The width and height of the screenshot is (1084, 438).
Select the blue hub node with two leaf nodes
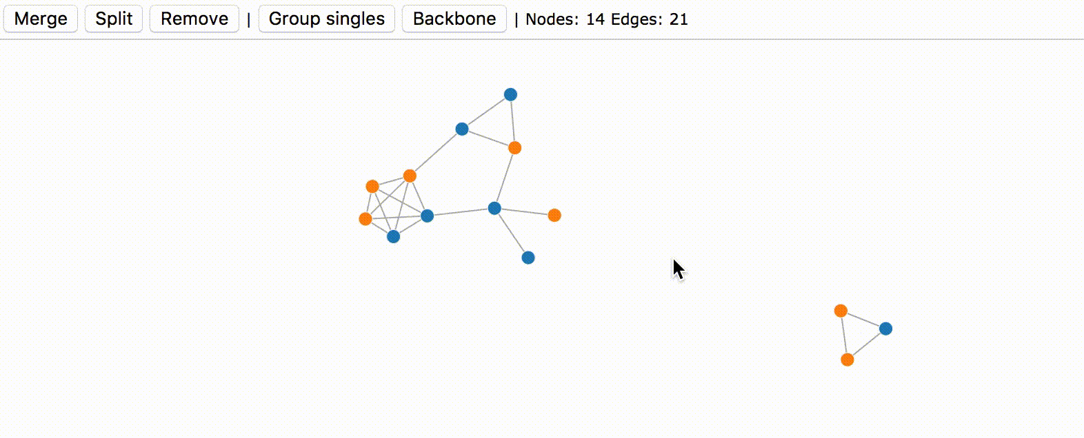coord(494,208)
